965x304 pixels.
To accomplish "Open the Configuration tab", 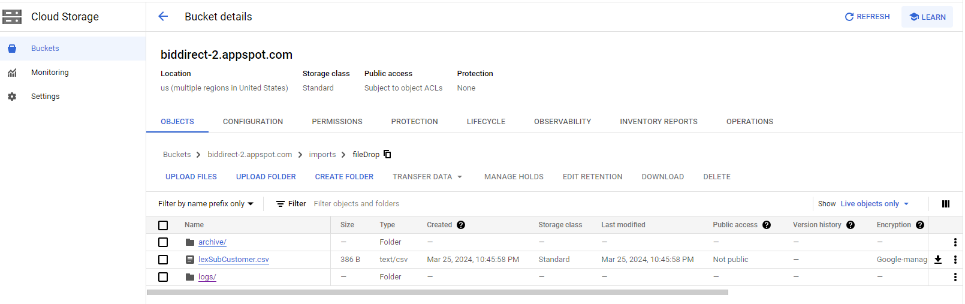I will 253,122.
